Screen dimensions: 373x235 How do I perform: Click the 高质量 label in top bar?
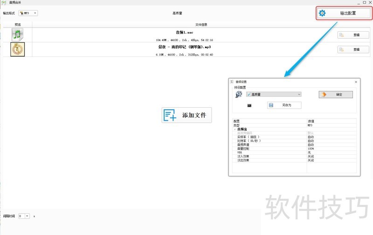[x=177, y=13]
